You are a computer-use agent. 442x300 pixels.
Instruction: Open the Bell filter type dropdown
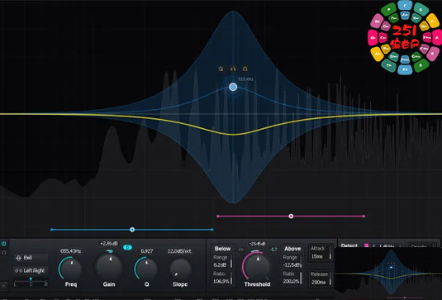tap(31, 258)
